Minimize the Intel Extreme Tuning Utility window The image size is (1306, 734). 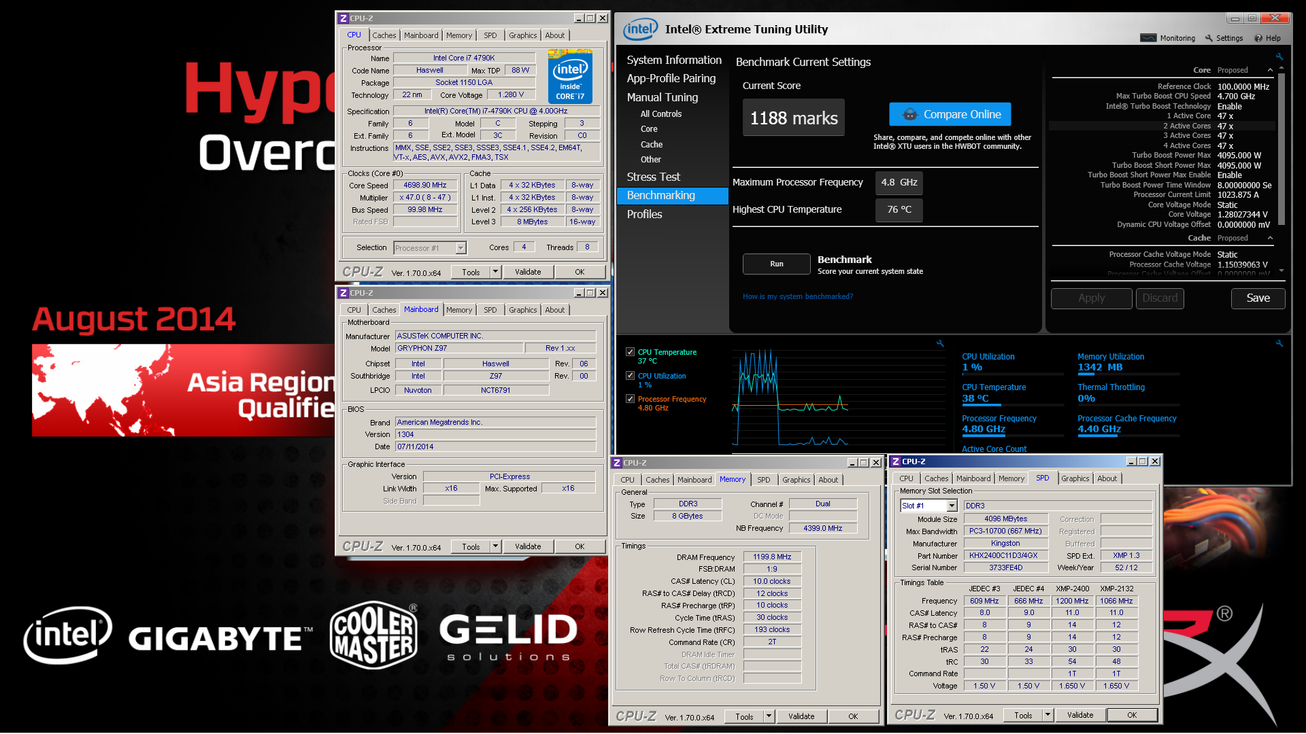coord(1235,18)
